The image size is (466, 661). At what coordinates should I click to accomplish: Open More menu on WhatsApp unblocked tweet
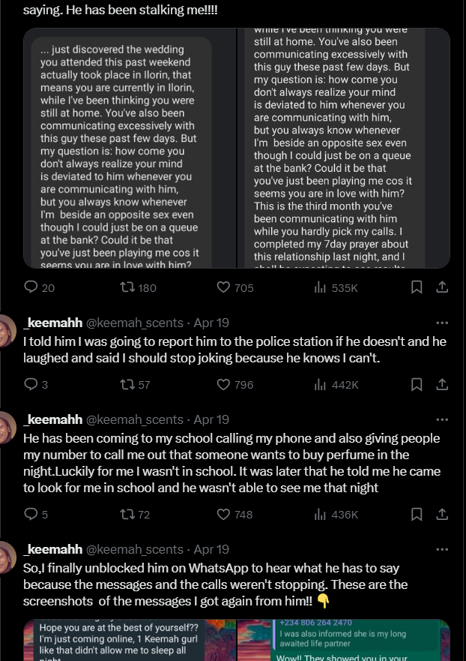[x=442, y=549]
